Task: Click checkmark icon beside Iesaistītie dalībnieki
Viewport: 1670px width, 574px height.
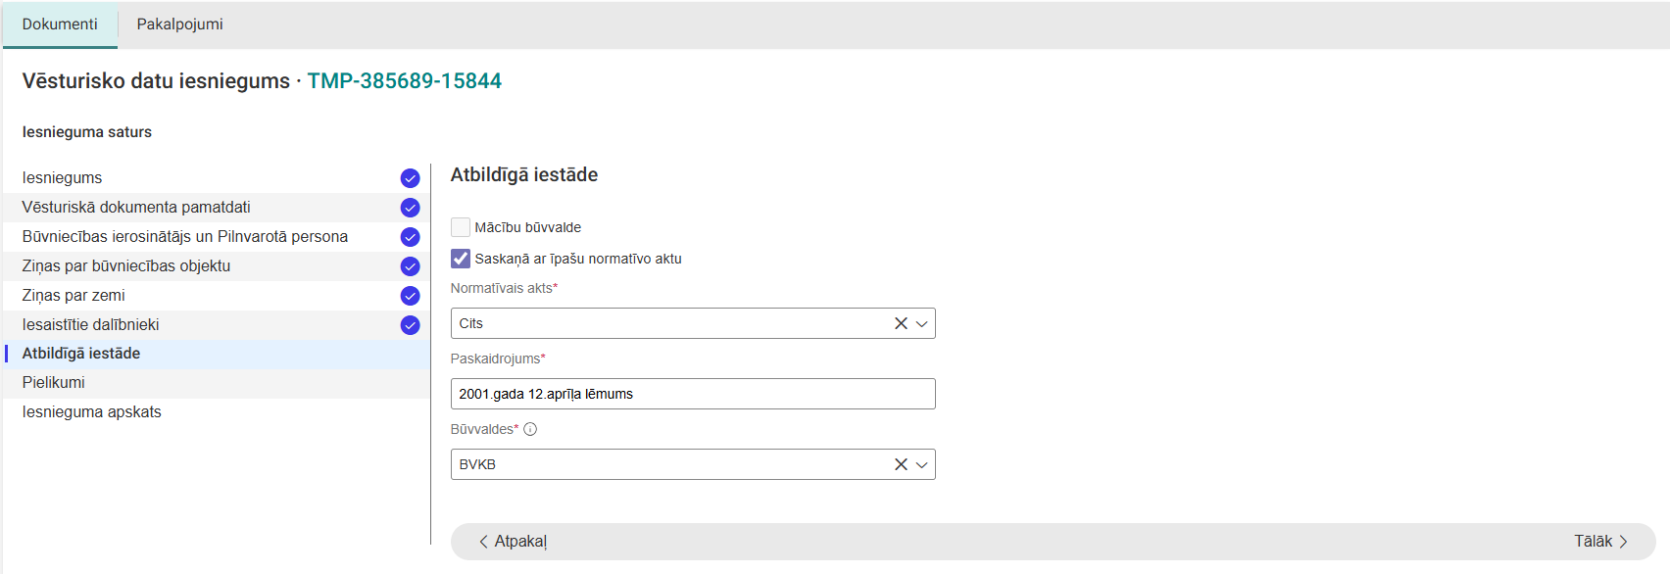Action: pyautogui.click(x=410, y=325)
